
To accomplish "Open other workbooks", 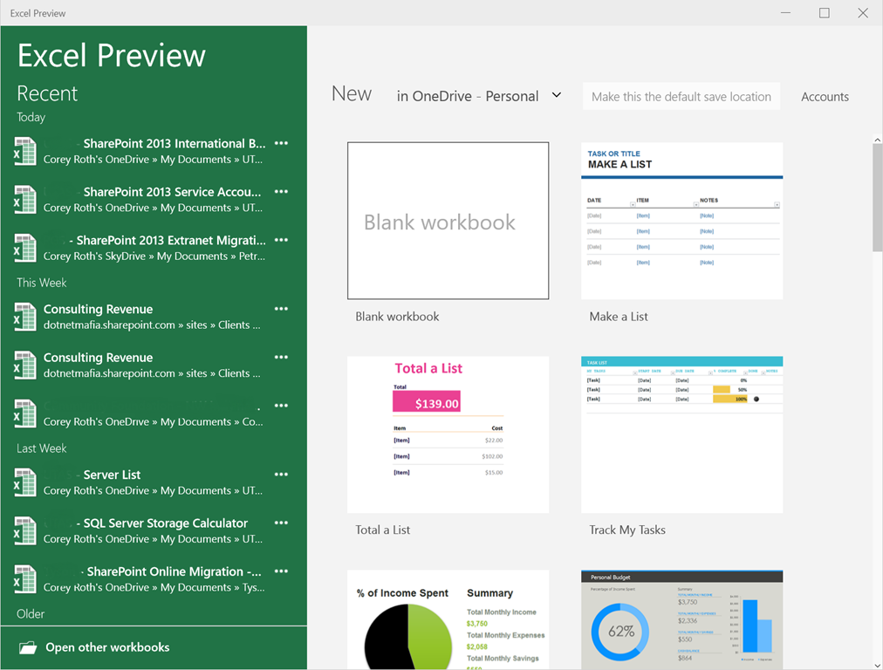I will pos(107,647).
